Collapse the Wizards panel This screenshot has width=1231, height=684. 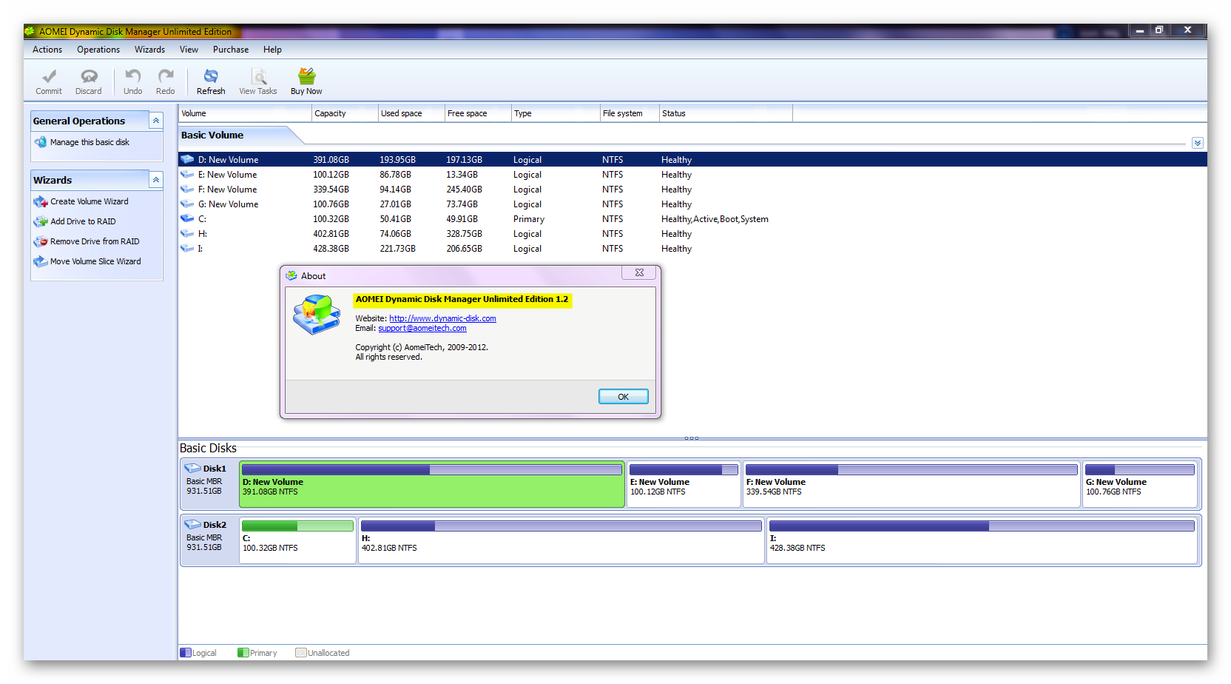156,180
